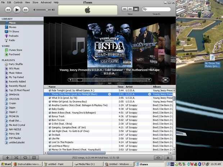Open Recently Added playlist

pos(17,82)
